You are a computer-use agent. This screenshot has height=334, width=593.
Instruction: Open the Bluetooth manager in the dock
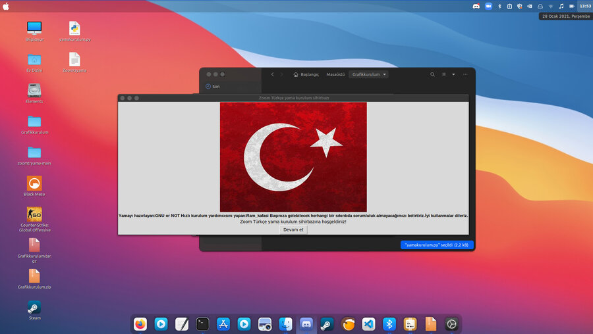pos(389,324)
